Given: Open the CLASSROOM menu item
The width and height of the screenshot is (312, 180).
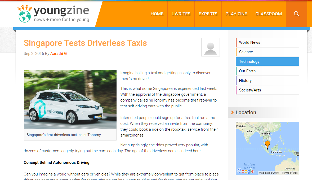Looking at the screenshot, I should point(269,14).
